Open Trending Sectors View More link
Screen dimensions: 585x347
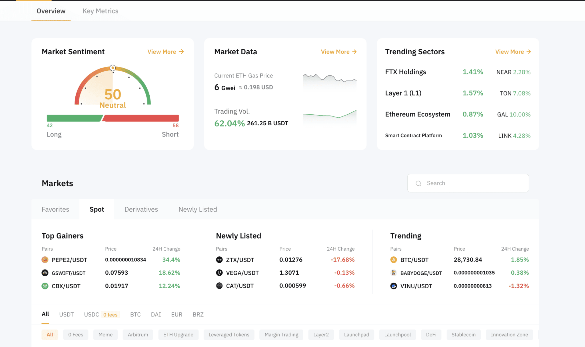pos(513,52)
